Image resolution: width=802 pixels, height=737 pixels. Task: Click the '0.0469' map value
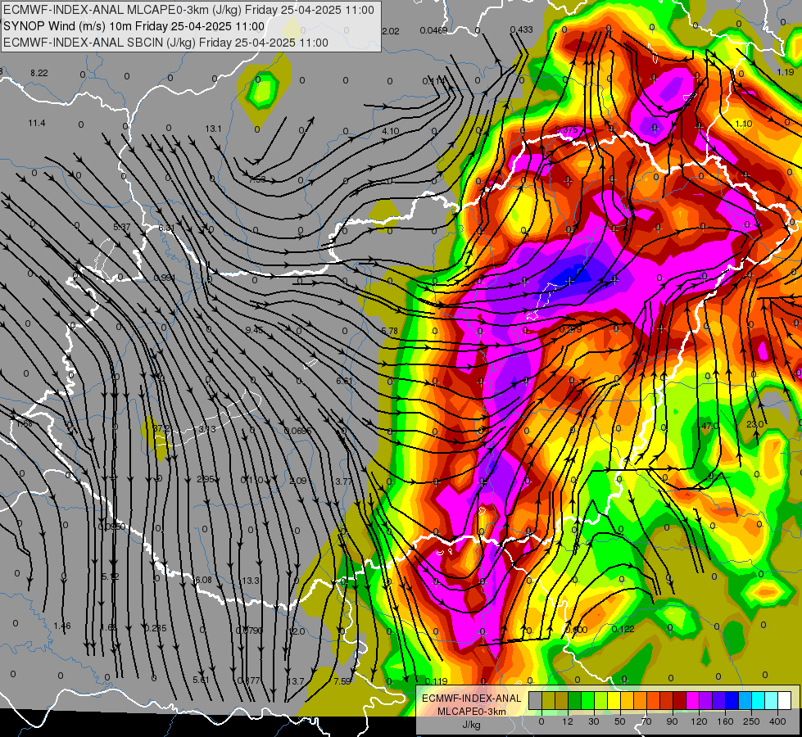[x=433, y=30]
